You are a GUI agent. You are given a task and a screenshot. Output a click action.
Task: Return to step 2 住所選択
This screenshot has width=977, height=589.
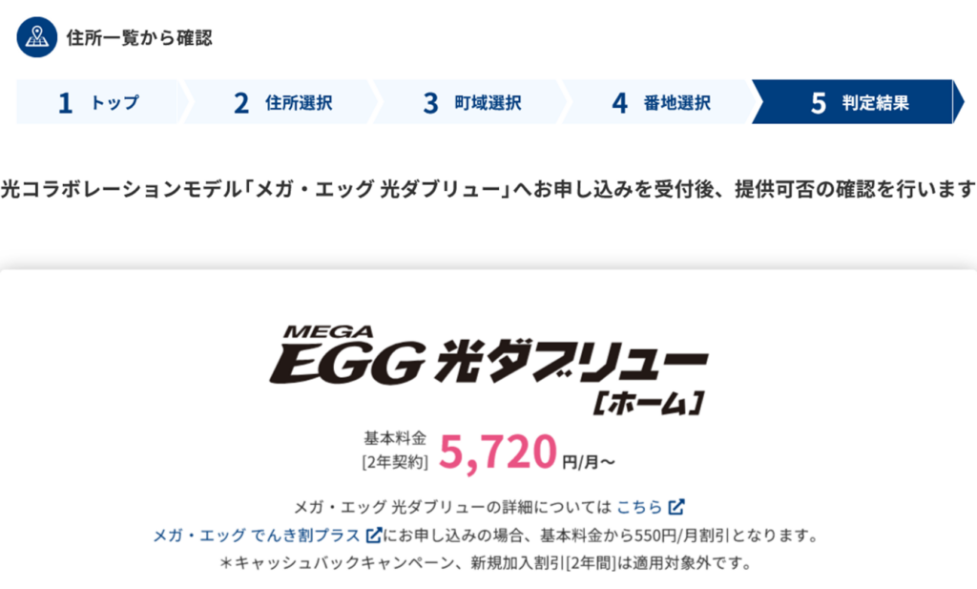pos(283,103)
